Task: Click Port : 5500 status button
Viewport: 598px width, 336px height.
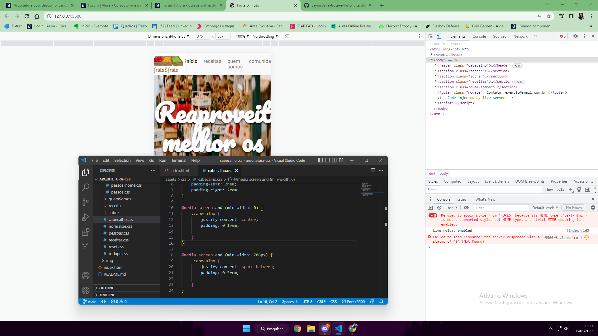Action: pos(353,301)
